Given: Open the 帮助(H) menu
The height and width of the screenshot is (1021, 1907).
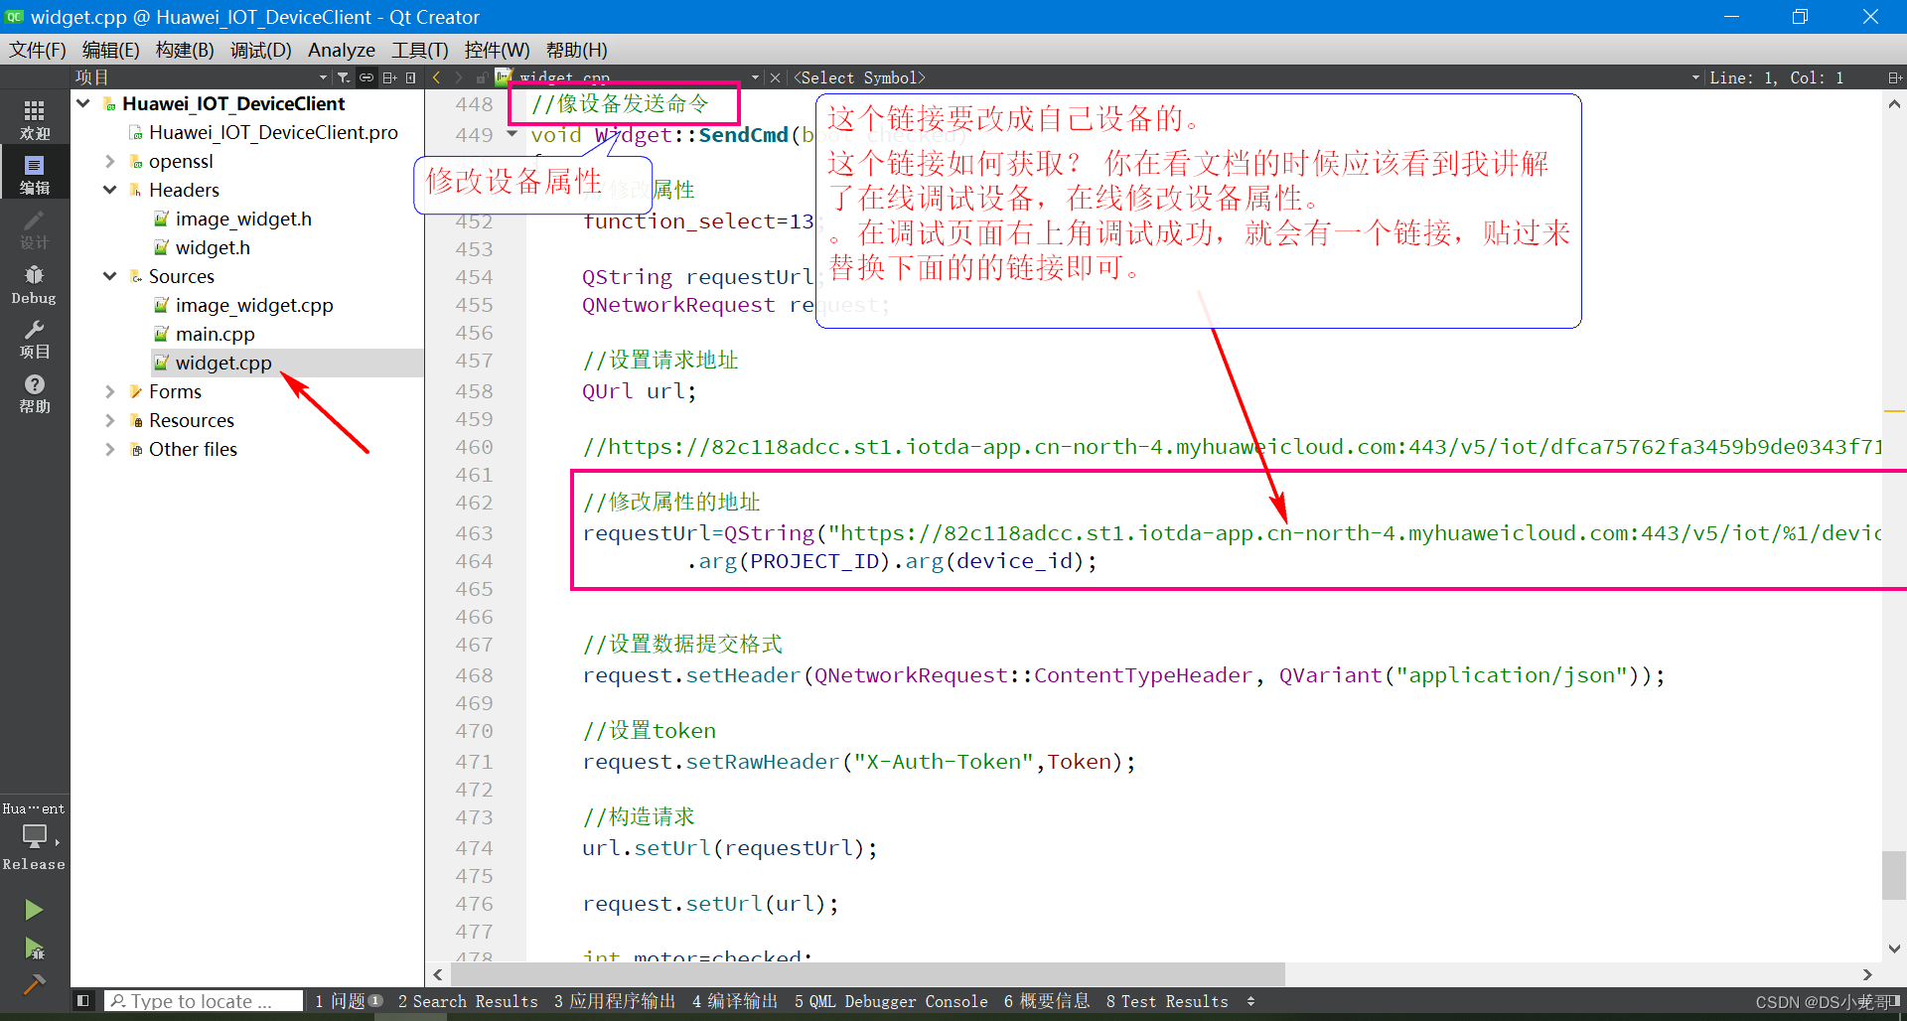Looking at the screenshot, I should pyautogui.click(x=576, y=50).
